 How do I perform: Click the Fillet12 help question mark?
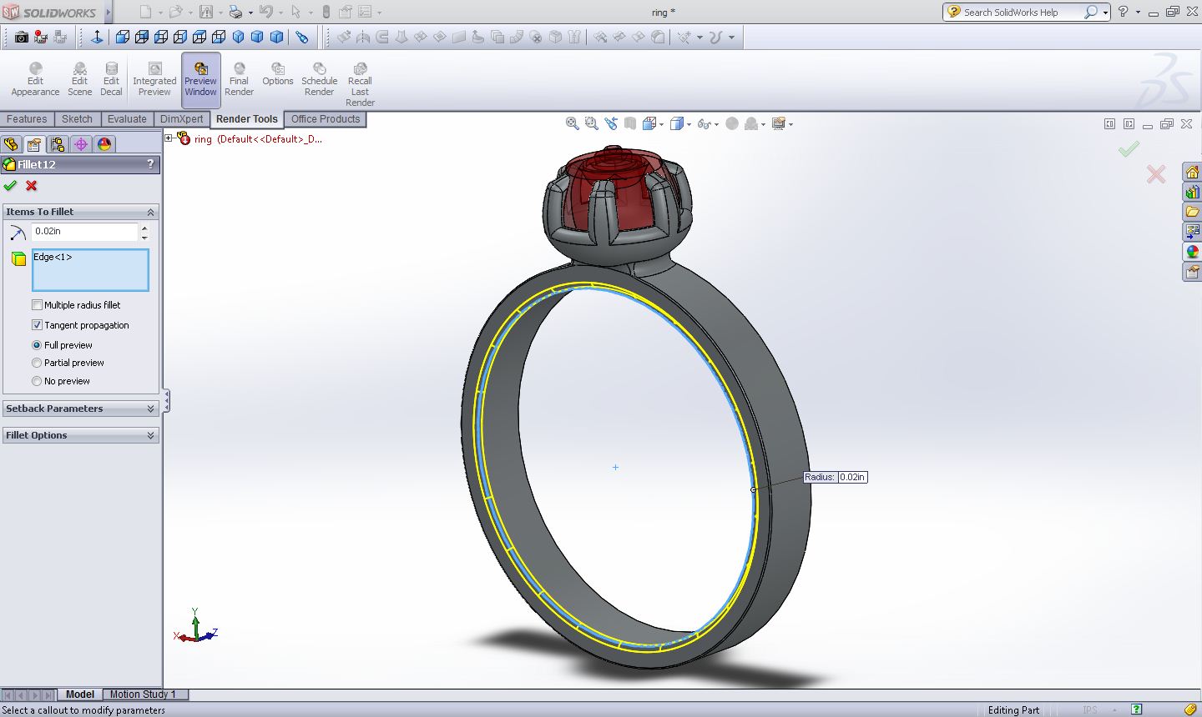(x=150, y=164)
